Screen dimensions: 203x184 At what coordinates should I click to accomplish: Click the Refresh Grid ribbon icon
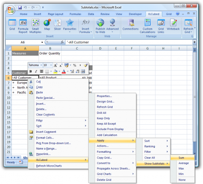(x=188, y=23)
